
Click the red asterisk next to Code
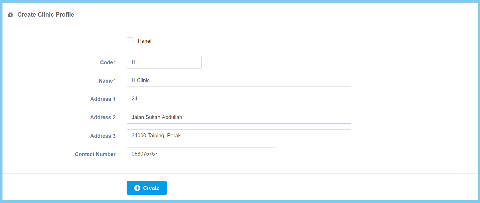point(115,62)
